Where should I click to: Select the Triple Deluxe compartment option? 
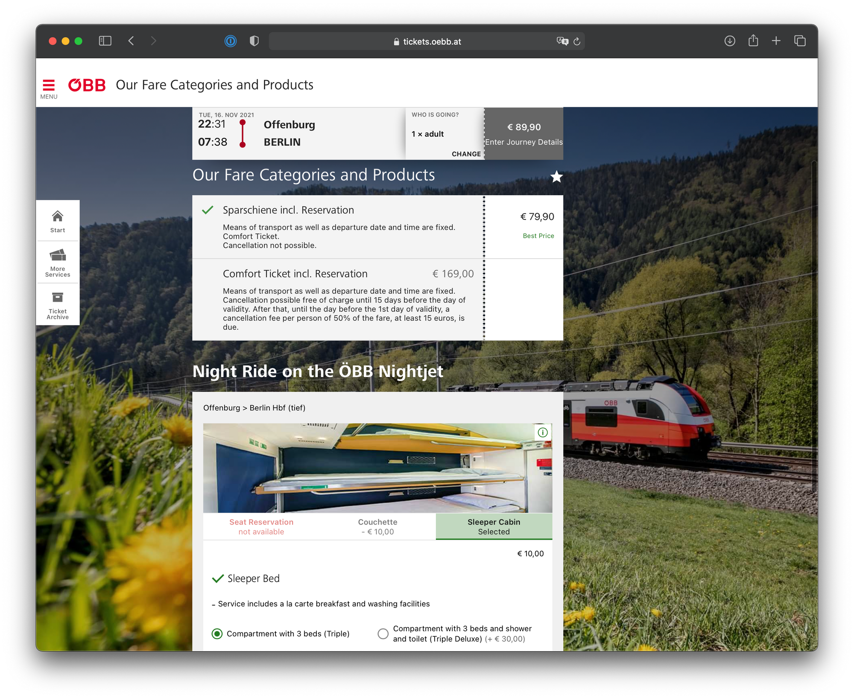[x=383, y=634]
